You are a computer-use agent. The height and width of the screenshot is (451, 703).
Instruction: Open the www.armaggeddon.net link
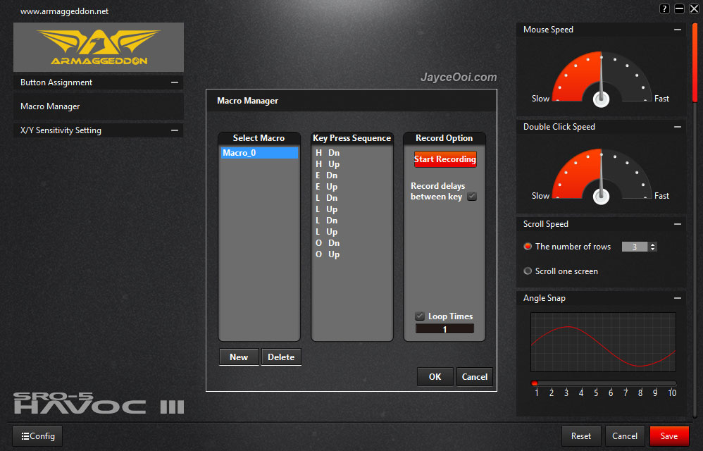[x=65, y=11]
